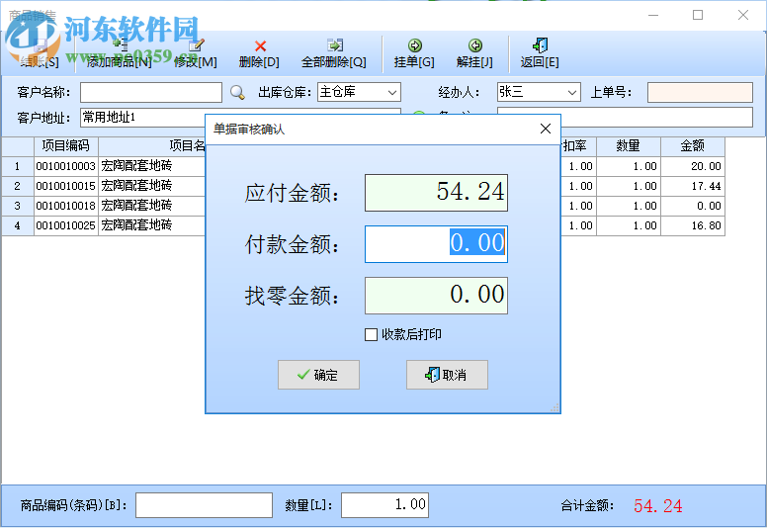Select row with code 0010010025
767x528 pixels.
(x=65, y=225)
